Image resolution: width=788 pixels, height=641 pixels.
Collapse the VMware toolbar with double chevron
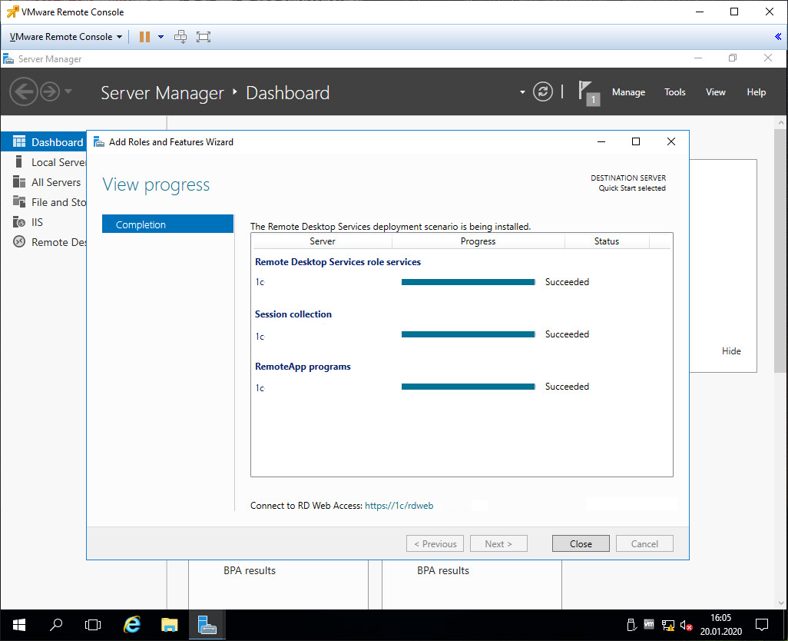click(778, 36)
